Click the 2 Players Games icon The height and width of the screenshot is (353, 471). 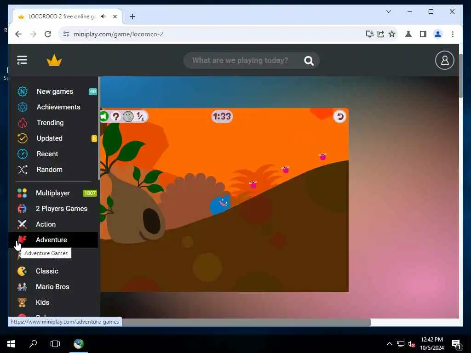coord(22,209)
